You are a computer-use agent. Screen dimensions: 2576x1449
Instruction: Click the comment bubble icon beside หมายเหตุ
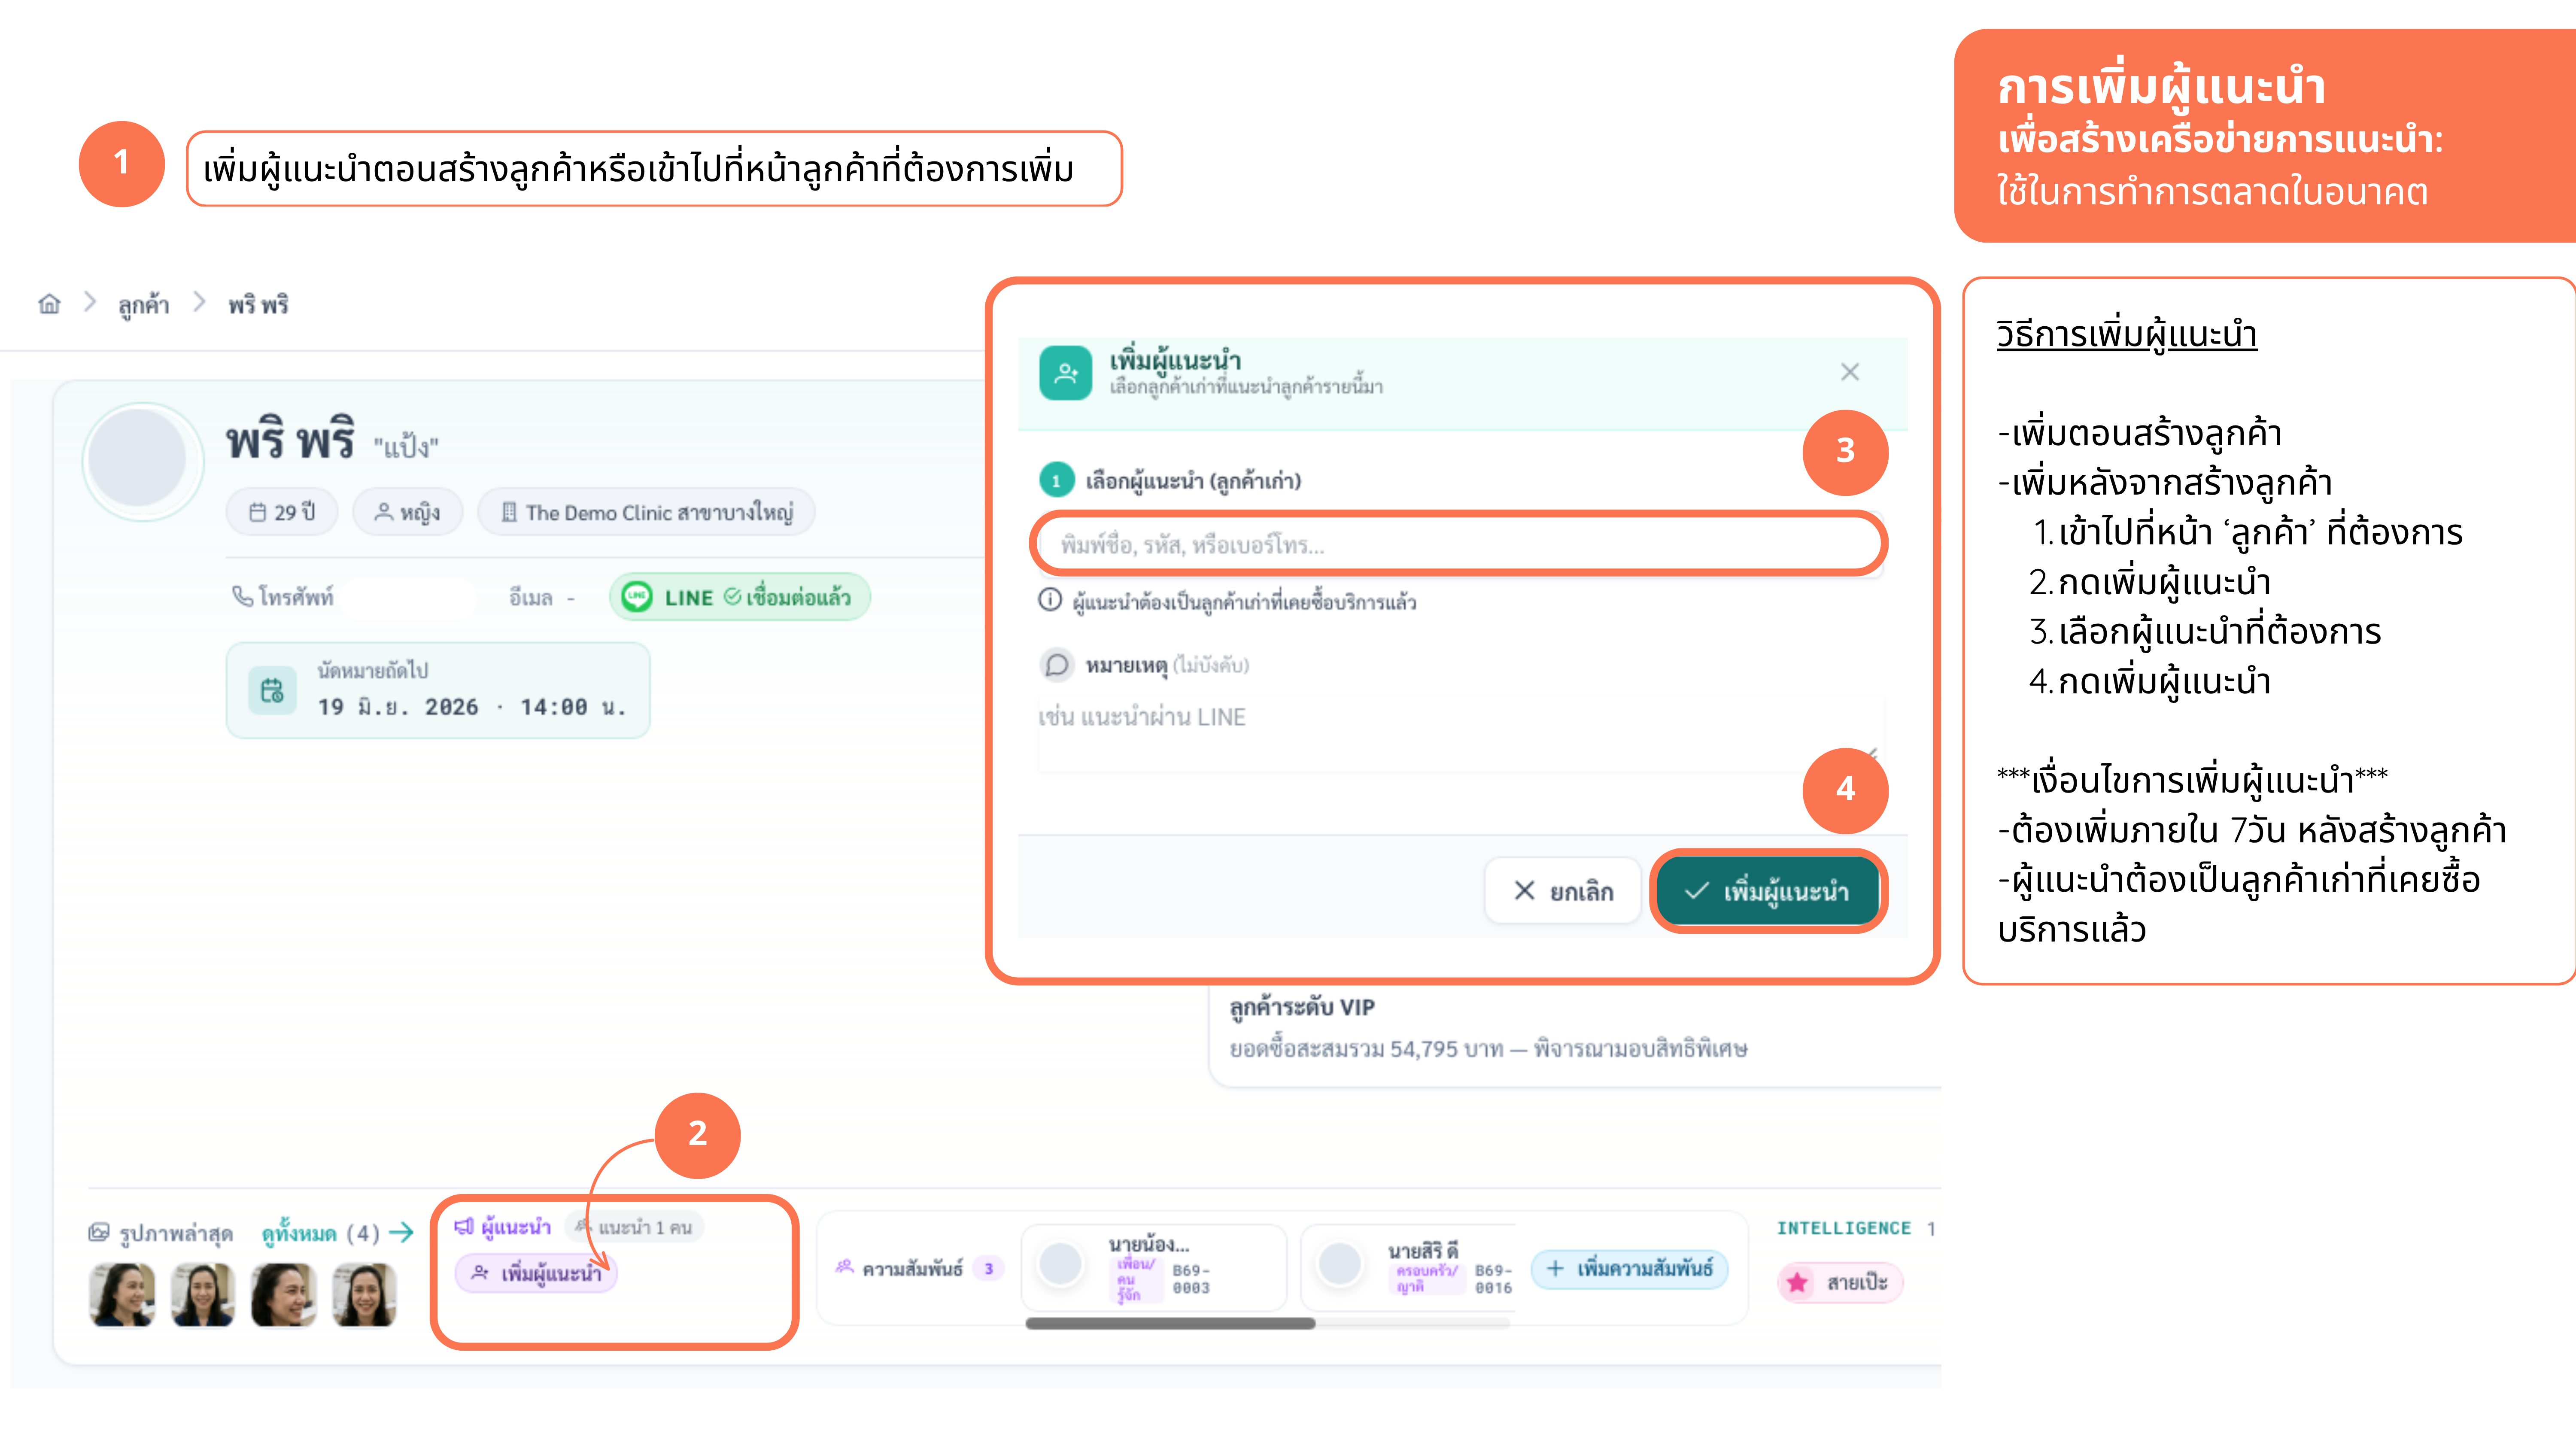[1056, 665]
